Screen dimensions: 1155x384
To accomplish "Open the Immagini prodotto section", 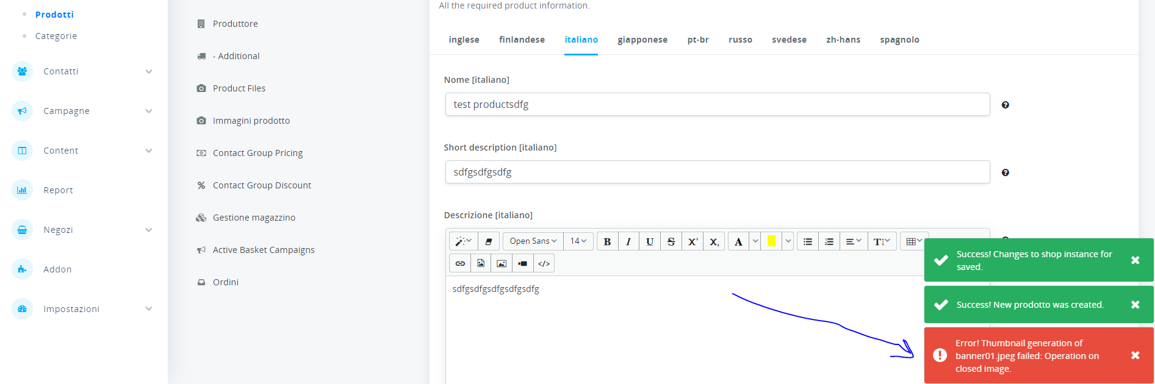I will coord(251,121).
